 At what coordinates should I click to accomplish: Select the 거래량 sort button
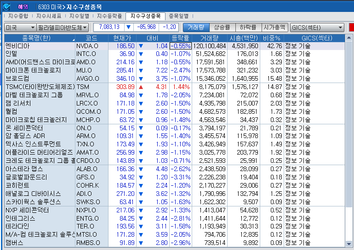[196, 28]
